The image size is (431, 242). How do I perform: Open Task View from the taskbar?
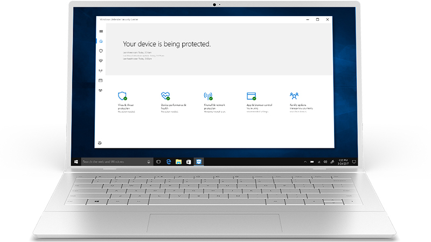(x=159, y=161)
